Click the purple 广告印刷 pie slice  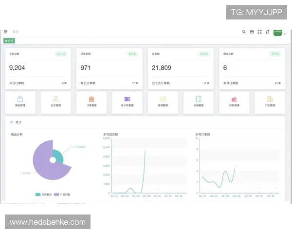[x=43, y=168]
